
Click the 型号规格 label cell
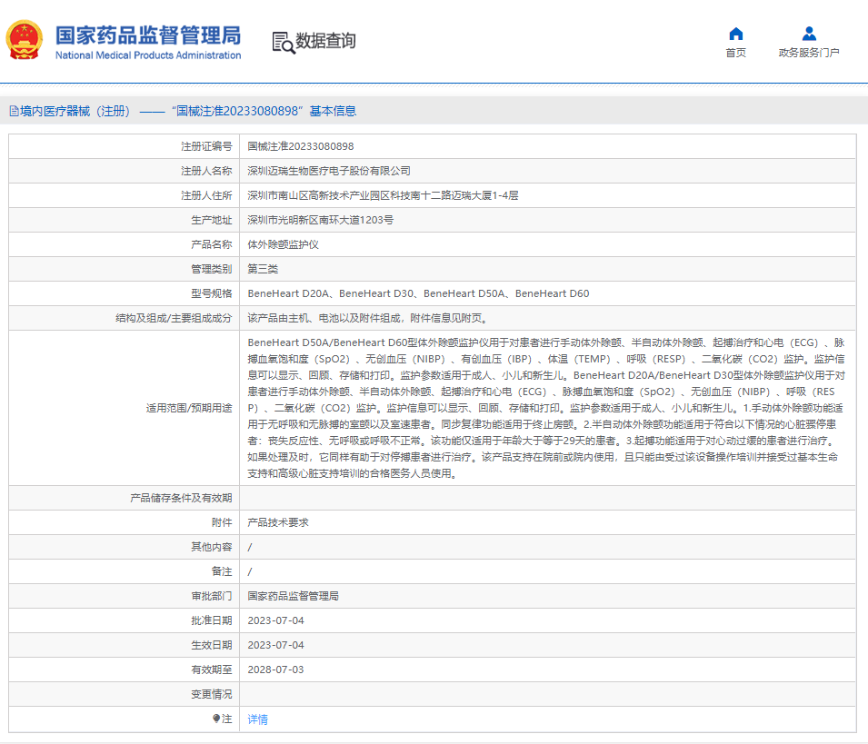click(124, 293)
